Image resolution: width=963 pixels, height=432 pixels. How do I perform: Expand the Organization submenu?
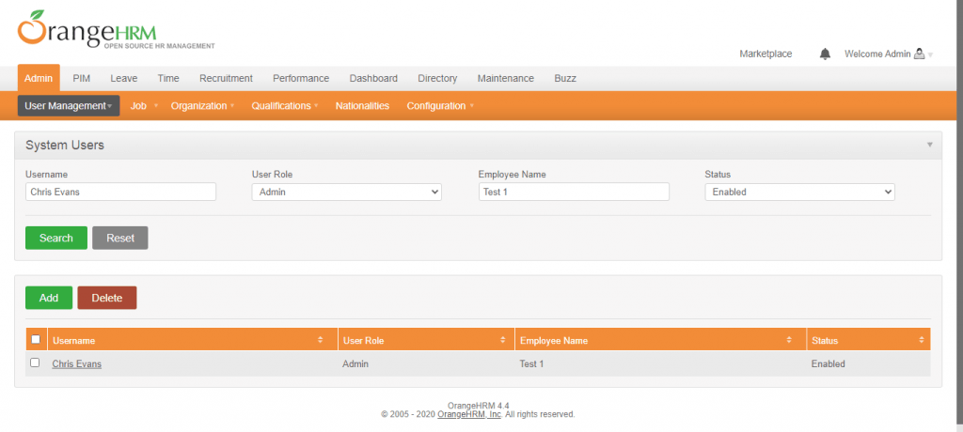click(203, 105)
